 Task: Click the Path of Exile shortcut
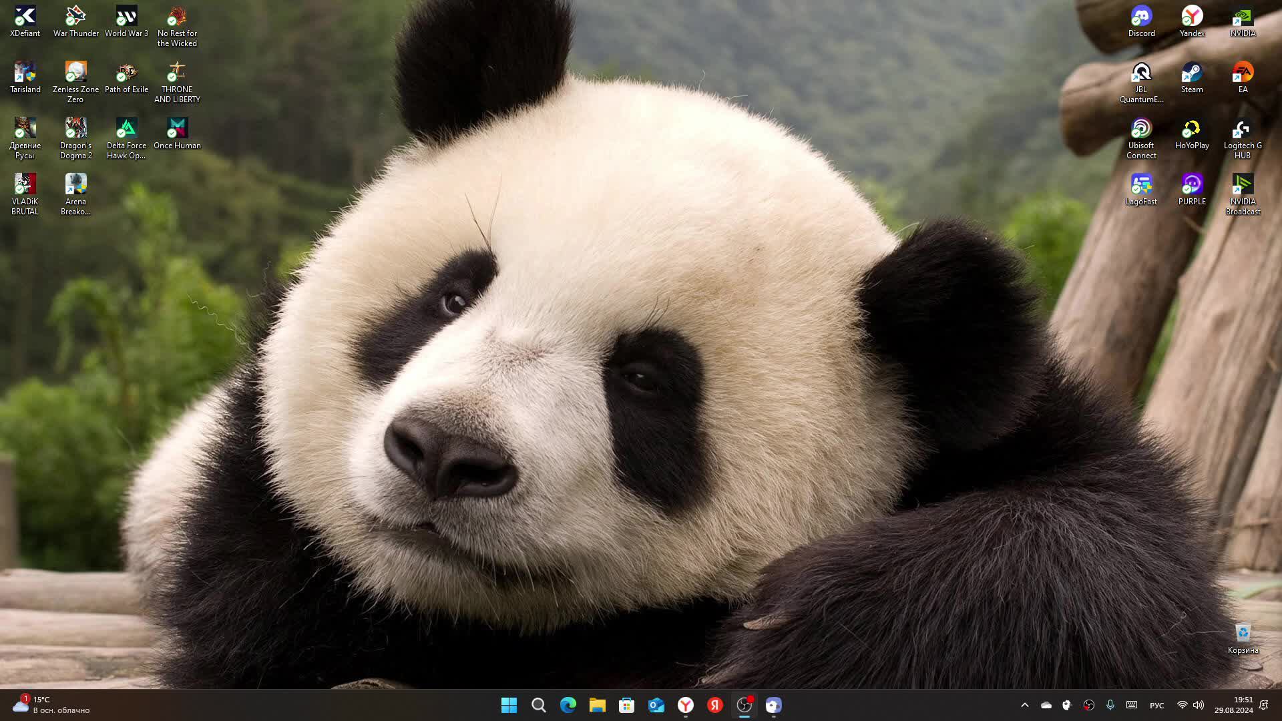(x=126, y=76)
